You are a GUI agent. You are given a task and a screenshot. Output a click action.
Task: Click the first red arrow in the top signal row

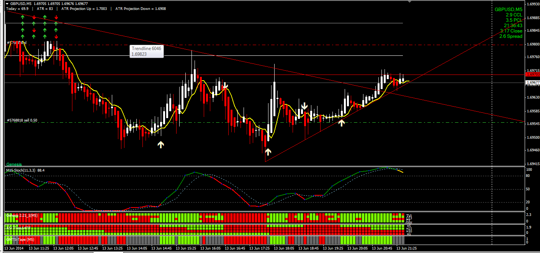[x=34, y=17]
